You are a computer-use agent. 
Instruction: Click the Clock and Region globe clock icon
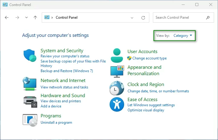click(x=117, y=88)
